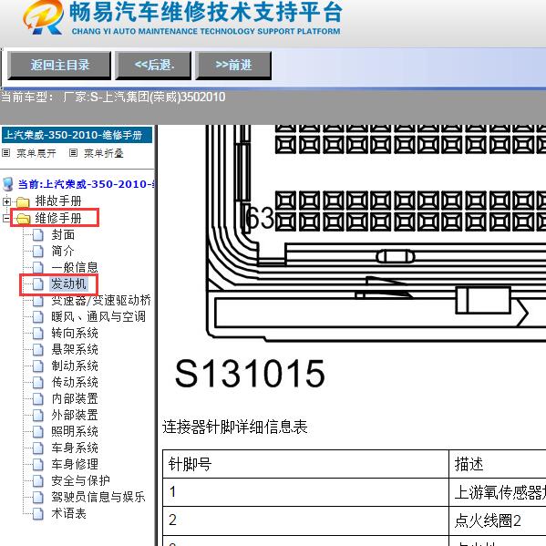The height and width of the screenshot is (546, 546).
Task: Go back with the <<后退 button
Action: [153, 65]
